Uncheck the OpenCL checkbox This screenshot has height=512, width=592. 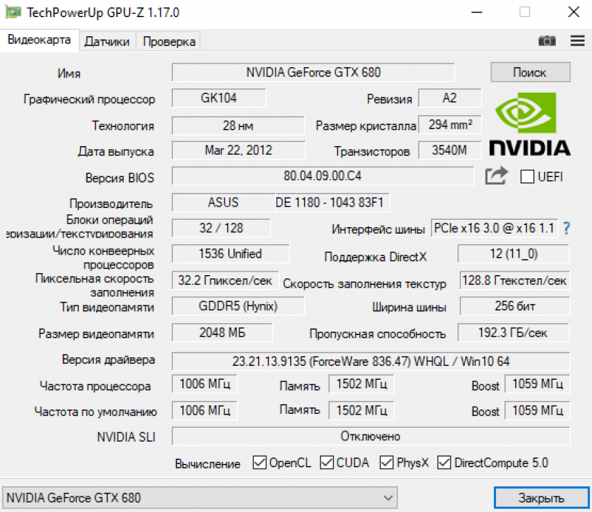click(x=259, y=463)
